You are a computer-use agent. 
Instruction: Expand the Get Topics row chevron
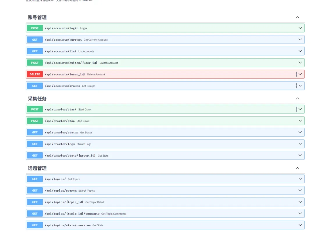tap(300, 179)
